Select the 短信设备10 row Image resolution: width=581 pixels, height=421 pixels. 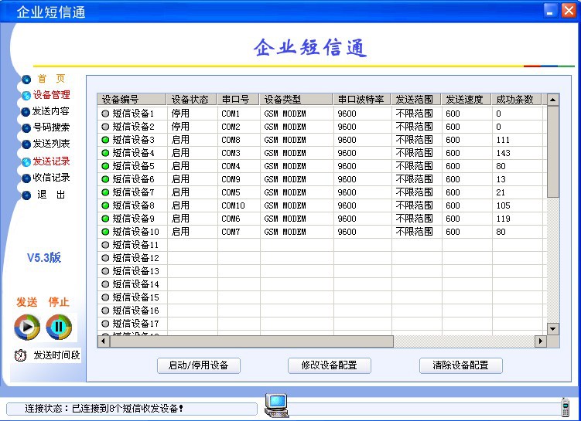point(135,232)
